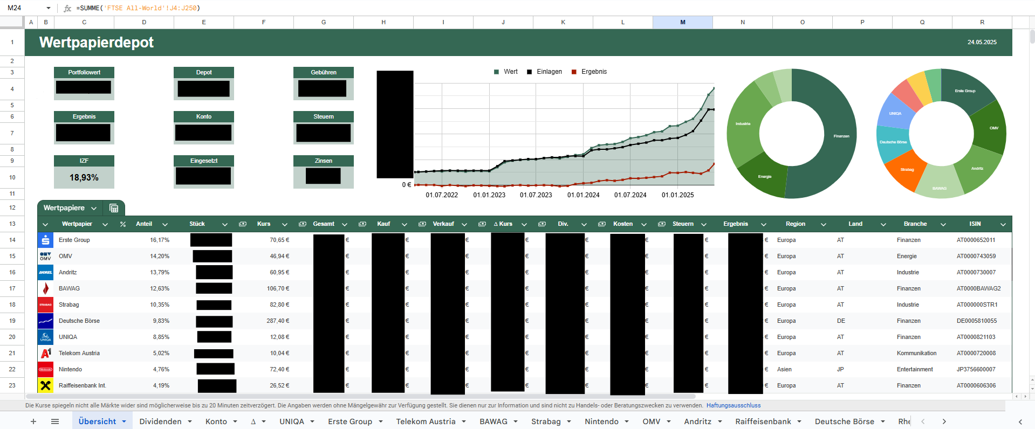Select the IZF cell showing 18,93%
This screenshot has width=1035, height=429.
tap(84, 177)
